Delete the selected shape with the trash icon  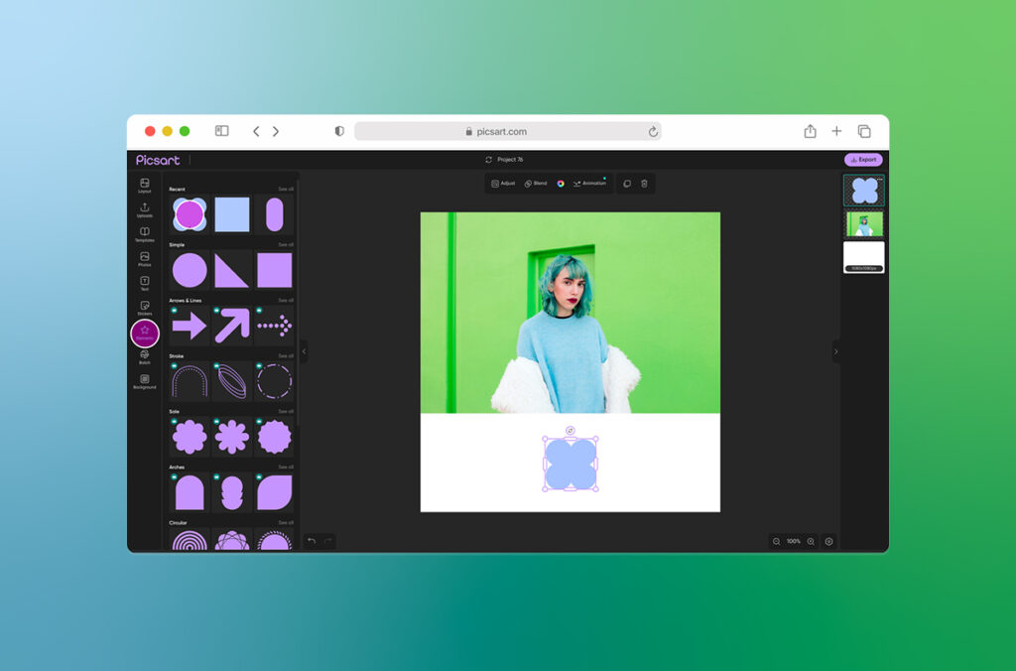[x=644, y=184]
